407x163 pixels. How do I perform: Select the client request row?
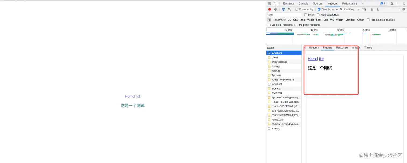tap(284, 57)
